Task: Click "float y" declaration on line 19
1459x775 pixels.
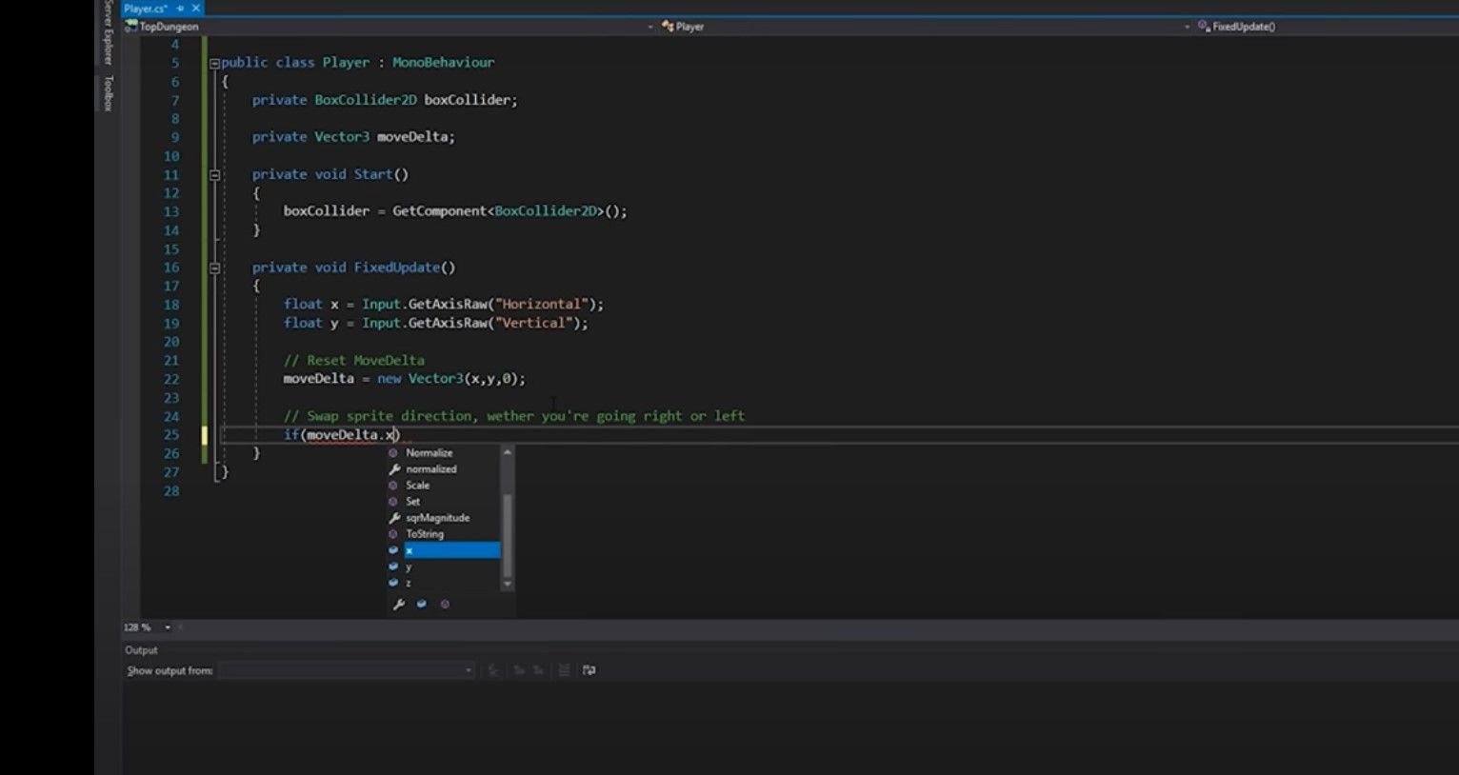Action: pyautogui.click(x=311, y=324)
